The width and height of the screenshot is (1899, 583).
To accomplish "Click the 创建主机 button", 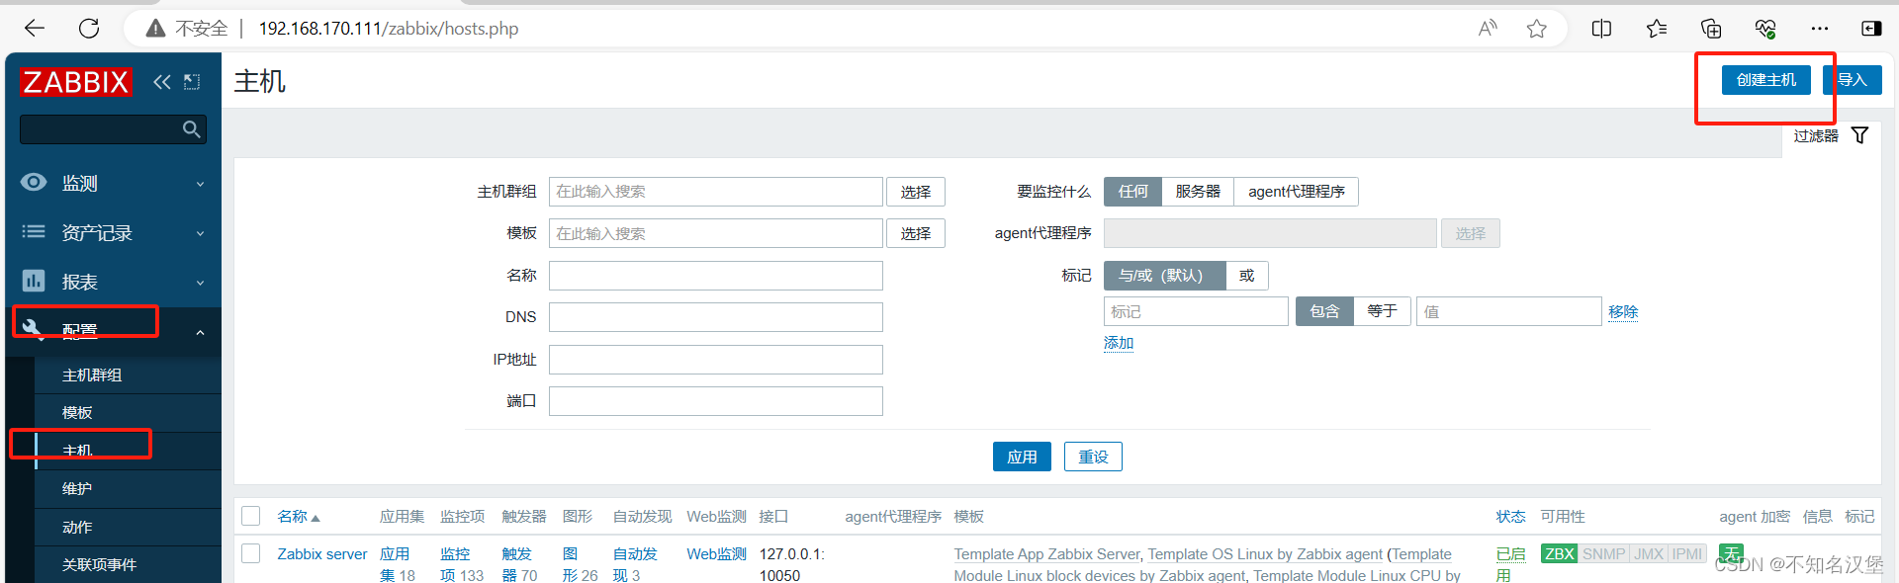I will coord(1766,80).
